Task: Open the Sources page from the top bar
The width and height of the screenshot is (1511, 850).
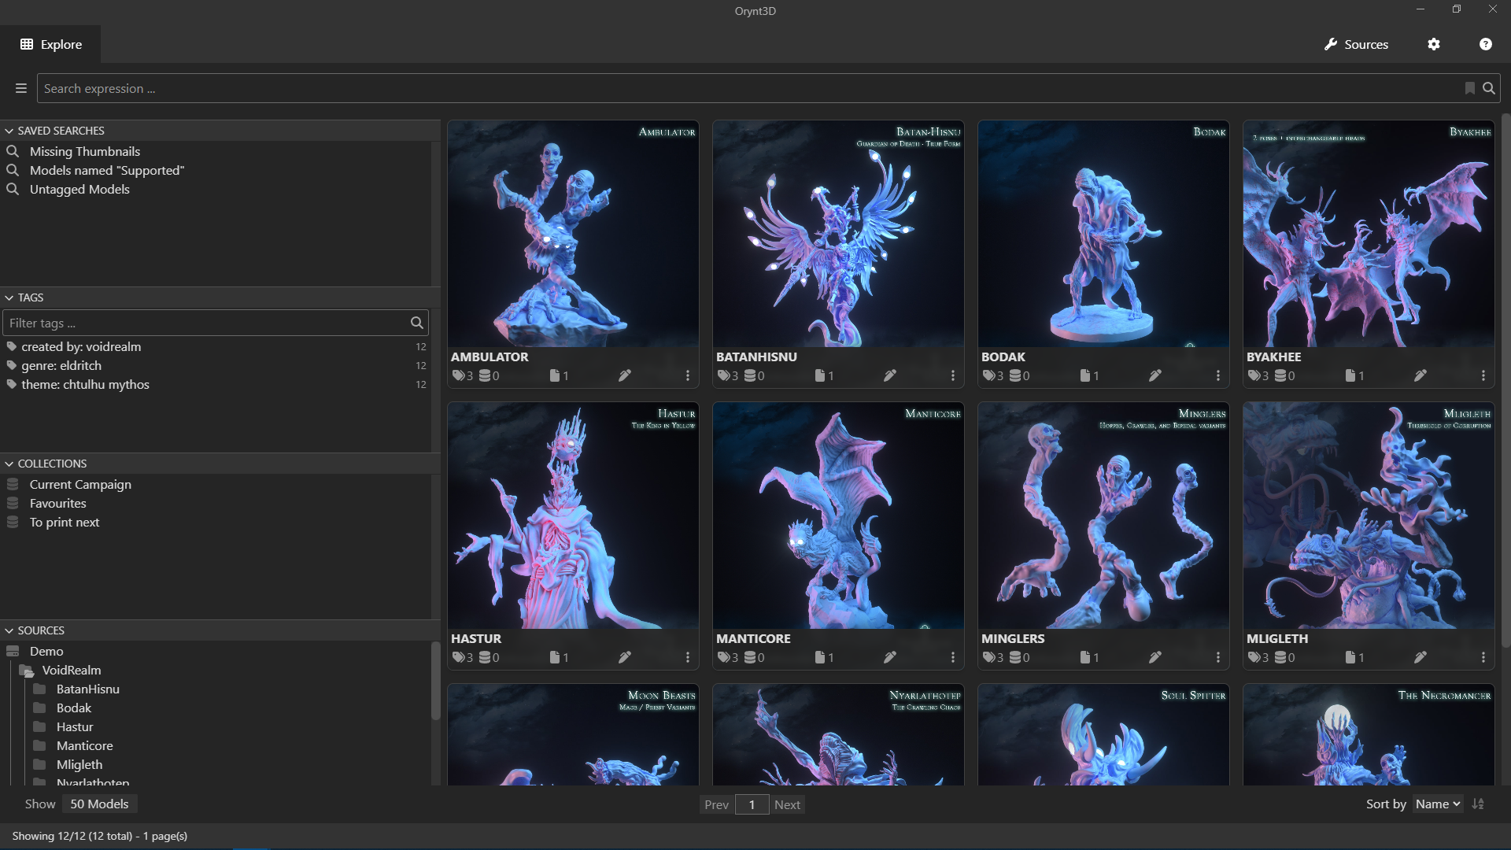Action: click(1356, 44)
